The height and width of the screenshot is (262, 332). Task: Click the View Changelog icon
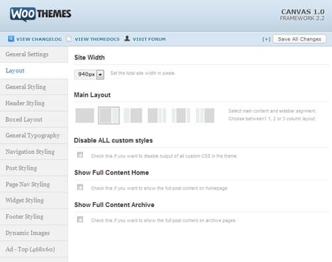(x=11, y=38)
